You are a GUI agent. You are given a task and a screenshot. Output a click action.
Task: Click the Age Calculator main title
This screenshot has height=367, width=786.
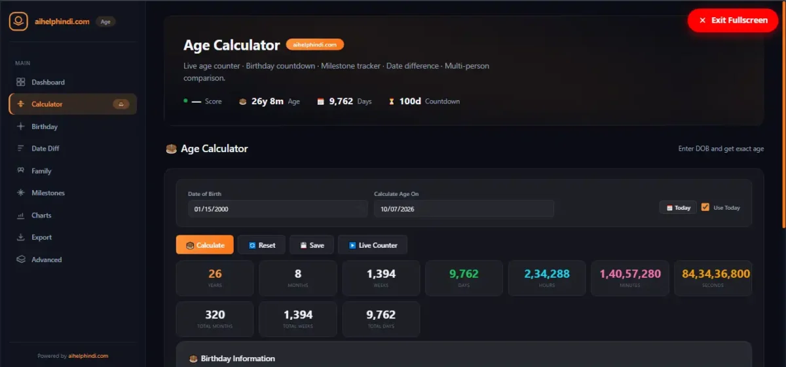(232, 45)
